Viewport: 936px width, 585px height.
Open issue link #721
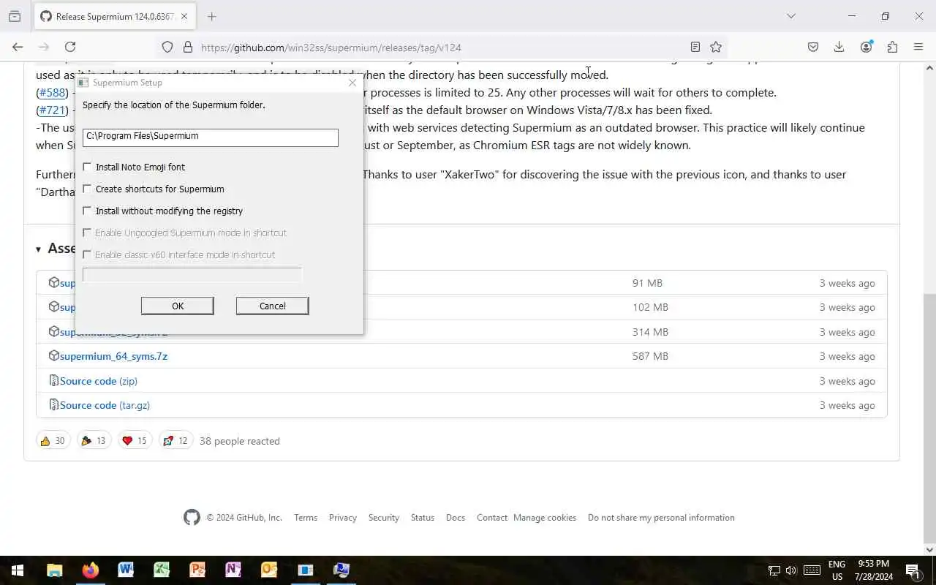click(x=52, y=110)
